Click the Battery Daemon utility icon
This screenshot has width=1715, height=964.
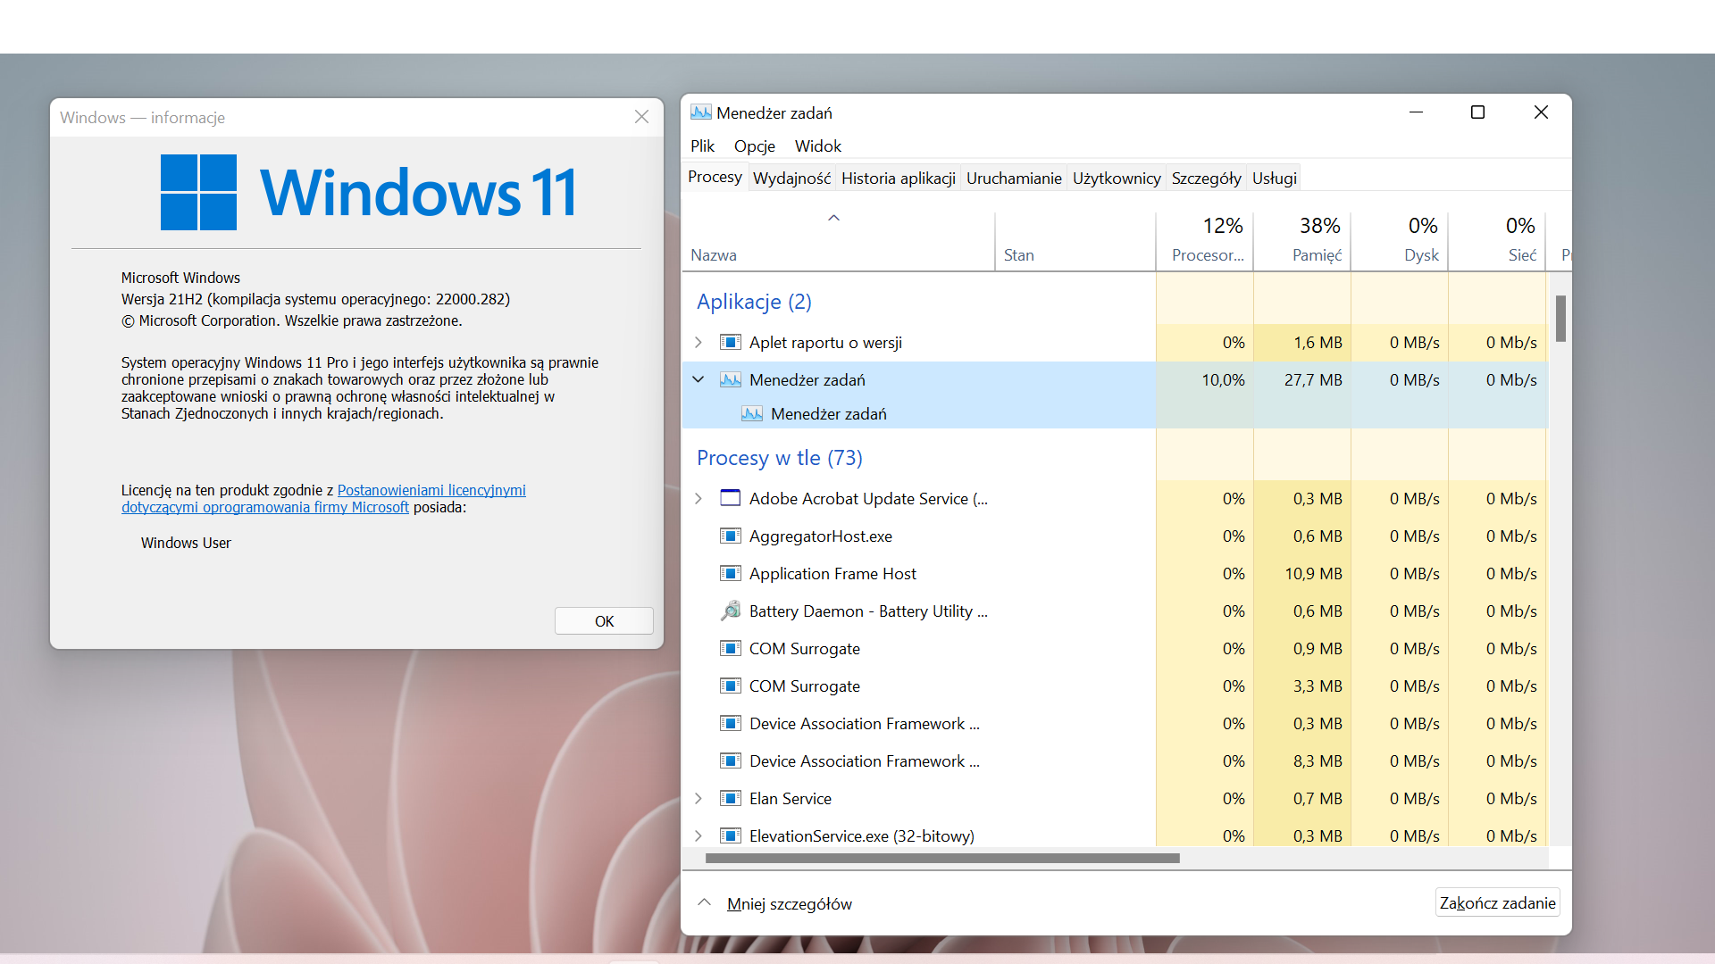tap(731, 611)
